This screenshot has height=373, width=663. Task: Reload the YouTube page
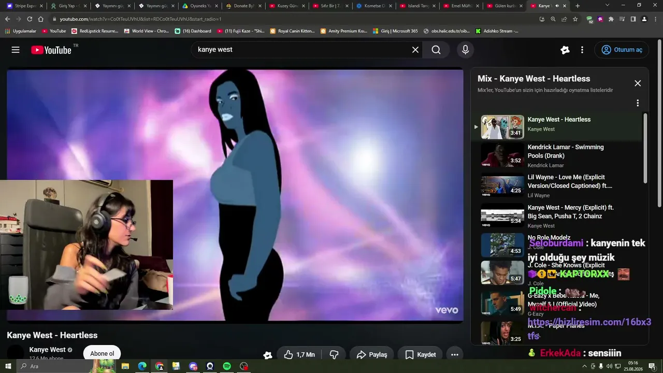30,19
